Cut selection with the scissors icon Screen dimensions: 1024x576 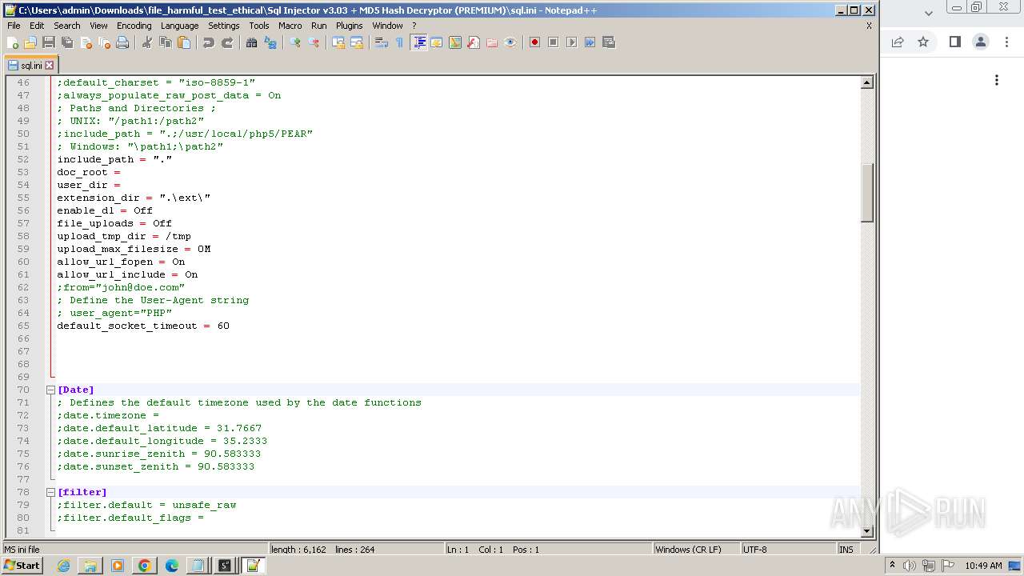point(147,42)
